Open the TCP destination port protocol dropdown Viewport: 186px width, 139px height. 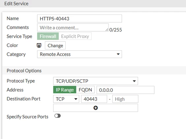[x=66, y=99]
